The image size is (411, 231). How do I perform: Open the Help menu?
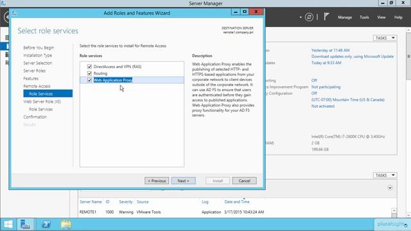tap(398, 17)
